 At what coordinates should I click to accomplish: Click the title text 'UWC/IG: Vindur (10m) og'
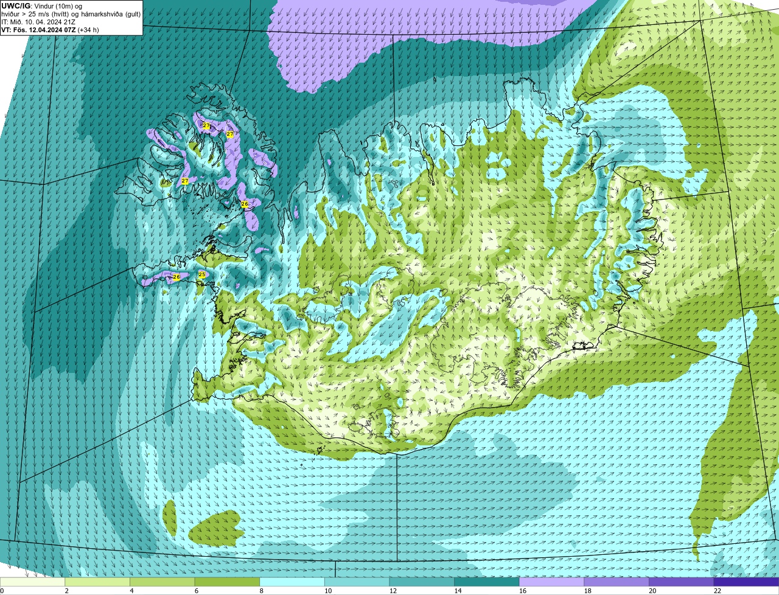(x=41, y=6)
